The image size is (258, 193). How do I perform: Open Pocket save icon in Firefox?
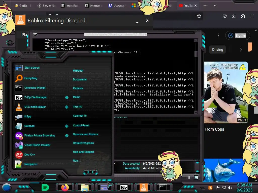point(224,16)
